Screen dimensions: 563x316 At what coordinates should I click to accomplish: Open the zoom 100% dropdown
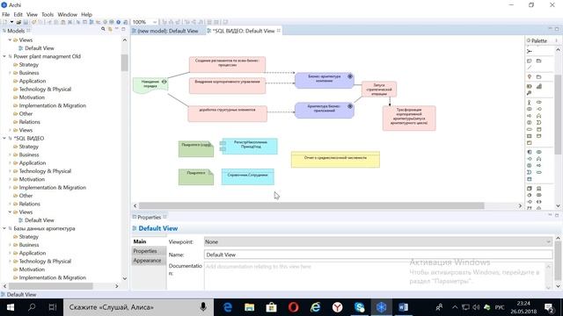tap(155, 22)
